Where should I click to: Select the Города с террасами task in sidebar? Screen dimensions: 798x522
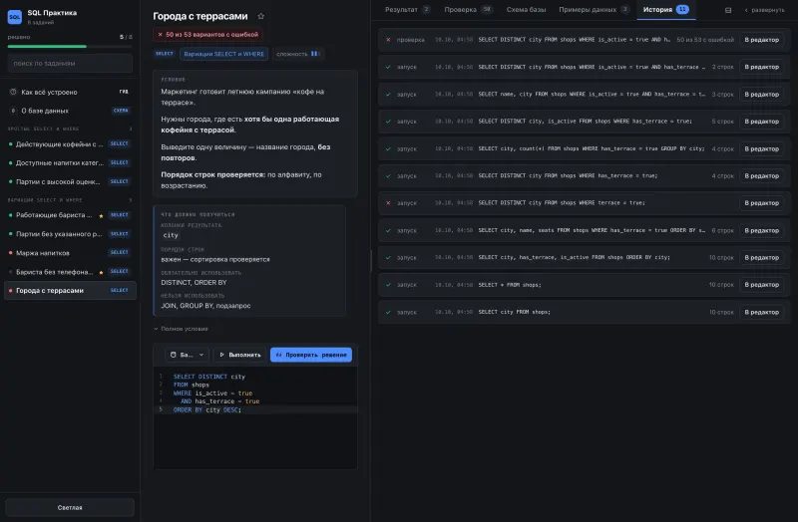70,291
